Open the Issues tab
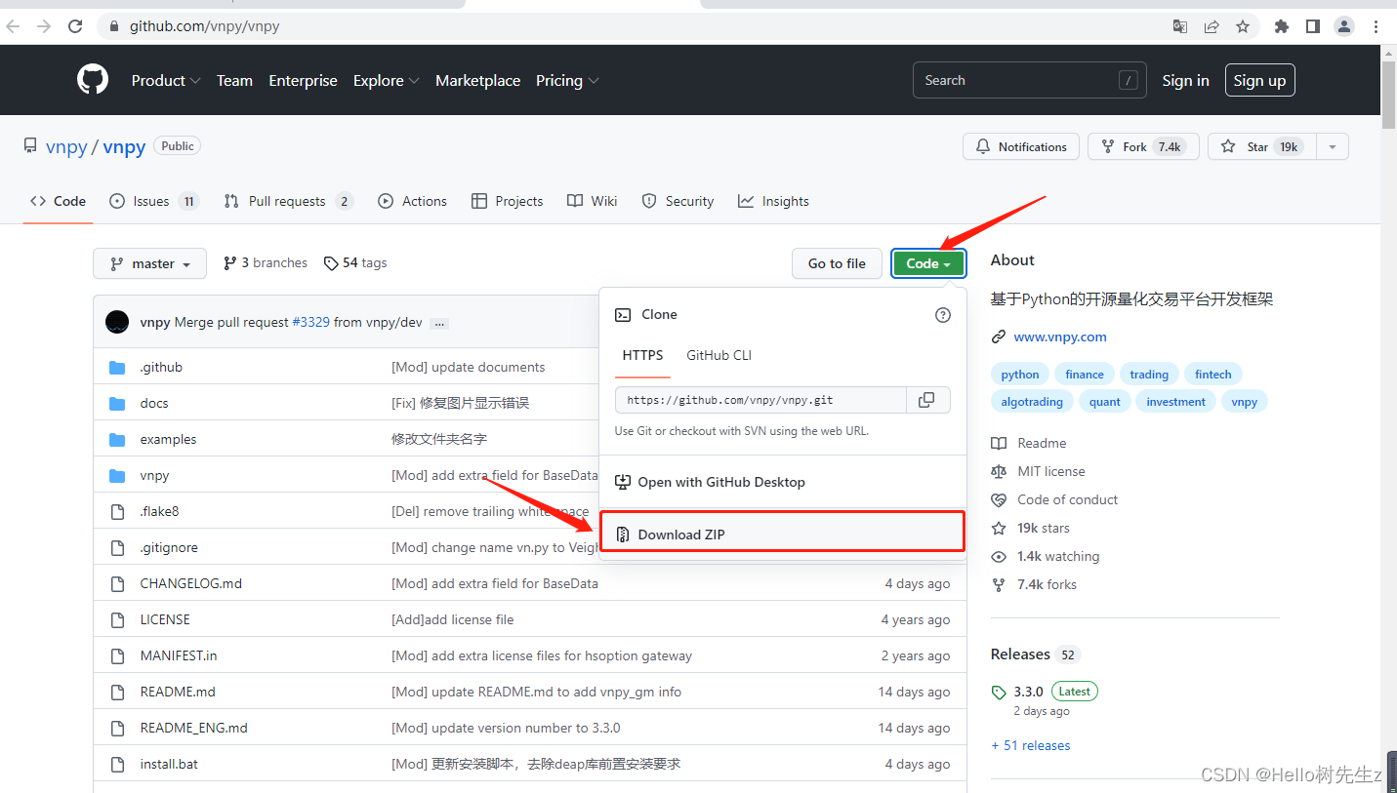The height and width of the screenshot is (793, 1397). 153,201
